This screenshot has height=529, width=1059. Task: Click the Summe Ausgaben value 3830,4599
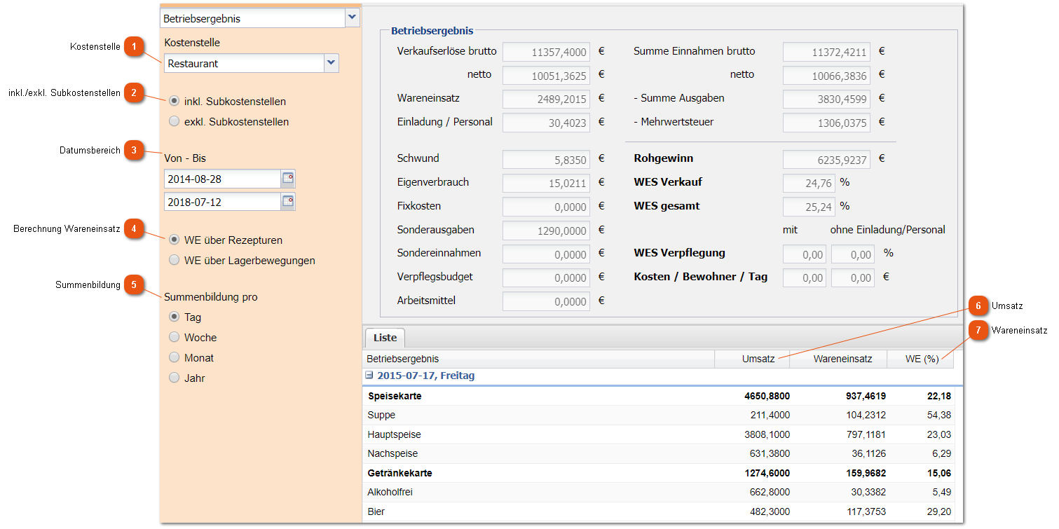coord(826,99)
